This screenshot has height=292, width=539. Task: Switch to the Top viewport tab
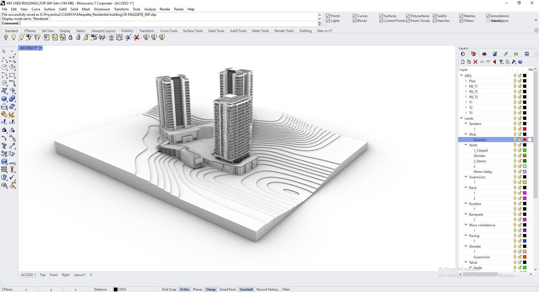(42, 275)
